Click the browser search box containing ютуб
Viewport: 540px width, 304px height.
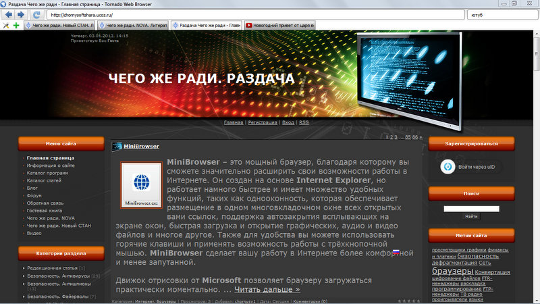coord(502,15)
